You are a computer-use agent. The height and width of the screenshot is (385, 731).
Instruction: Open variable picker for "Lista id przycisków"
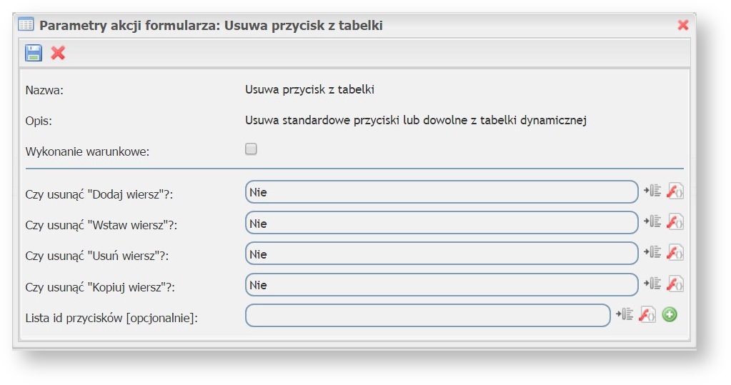tap(625, 314)
